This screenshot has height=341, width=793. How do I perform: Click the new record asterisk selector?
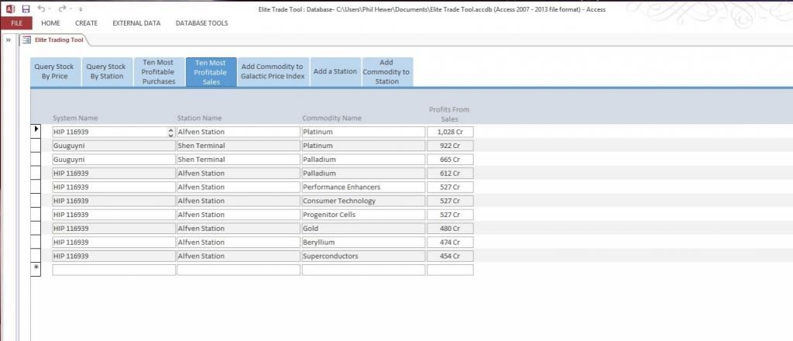tap(36, 268)
